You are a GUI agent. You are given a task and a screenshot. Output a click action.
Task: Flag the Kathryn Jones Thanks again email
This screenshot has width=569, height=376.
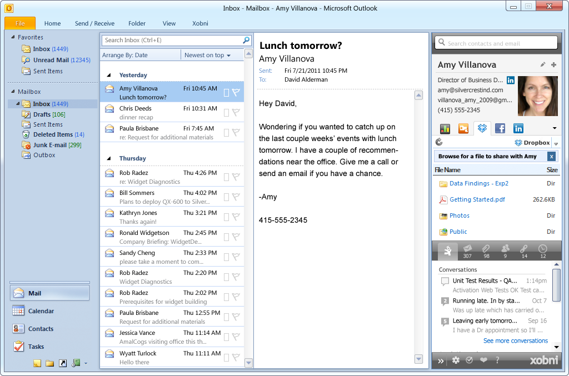[x=236, y=217]
